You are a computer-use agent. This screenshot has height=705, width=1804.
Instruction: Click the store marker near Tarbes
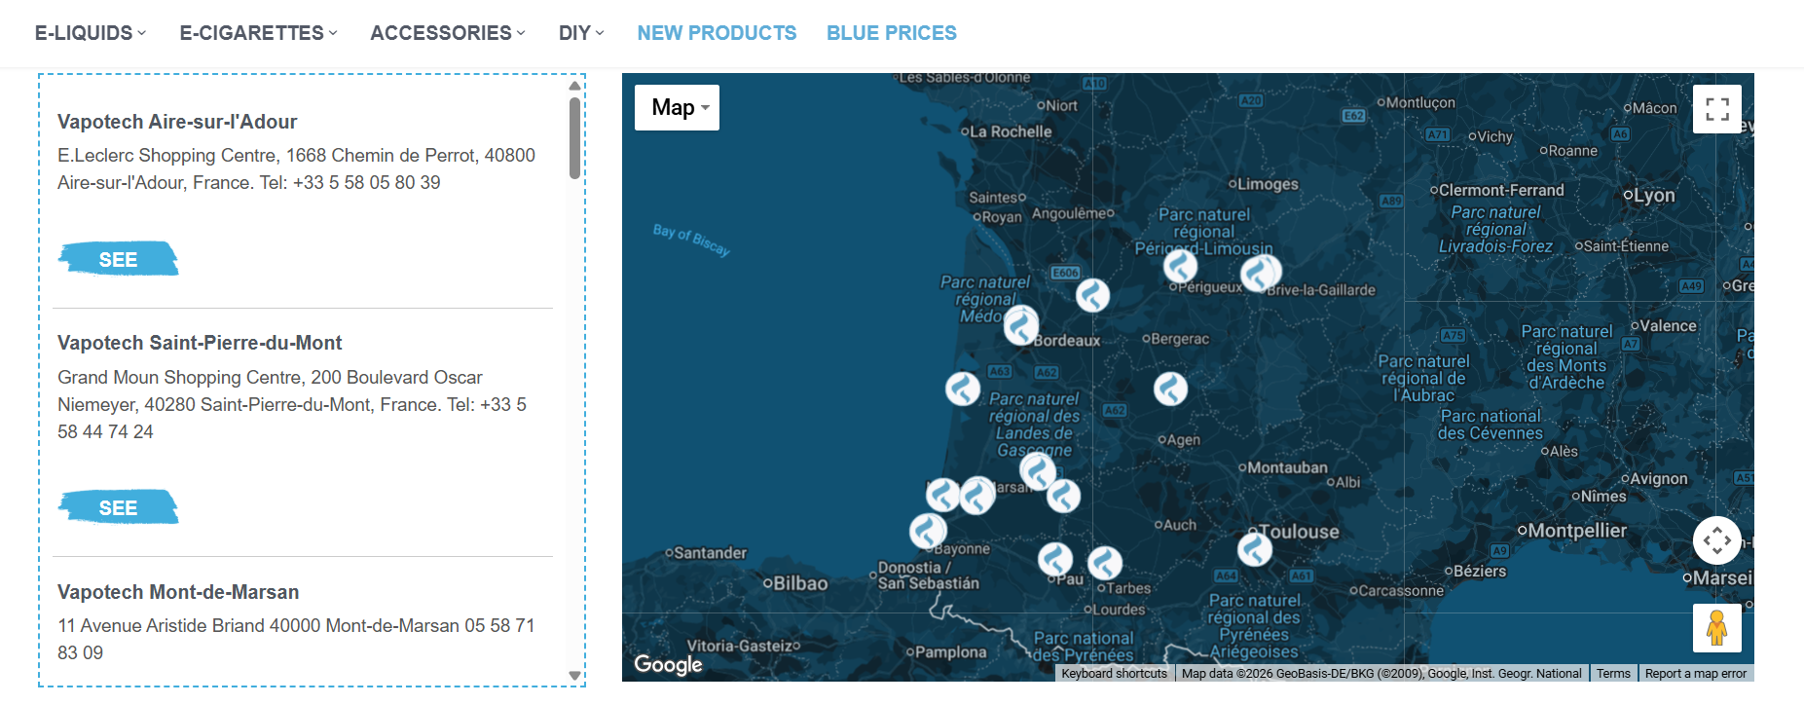[x=1105, y=563]
